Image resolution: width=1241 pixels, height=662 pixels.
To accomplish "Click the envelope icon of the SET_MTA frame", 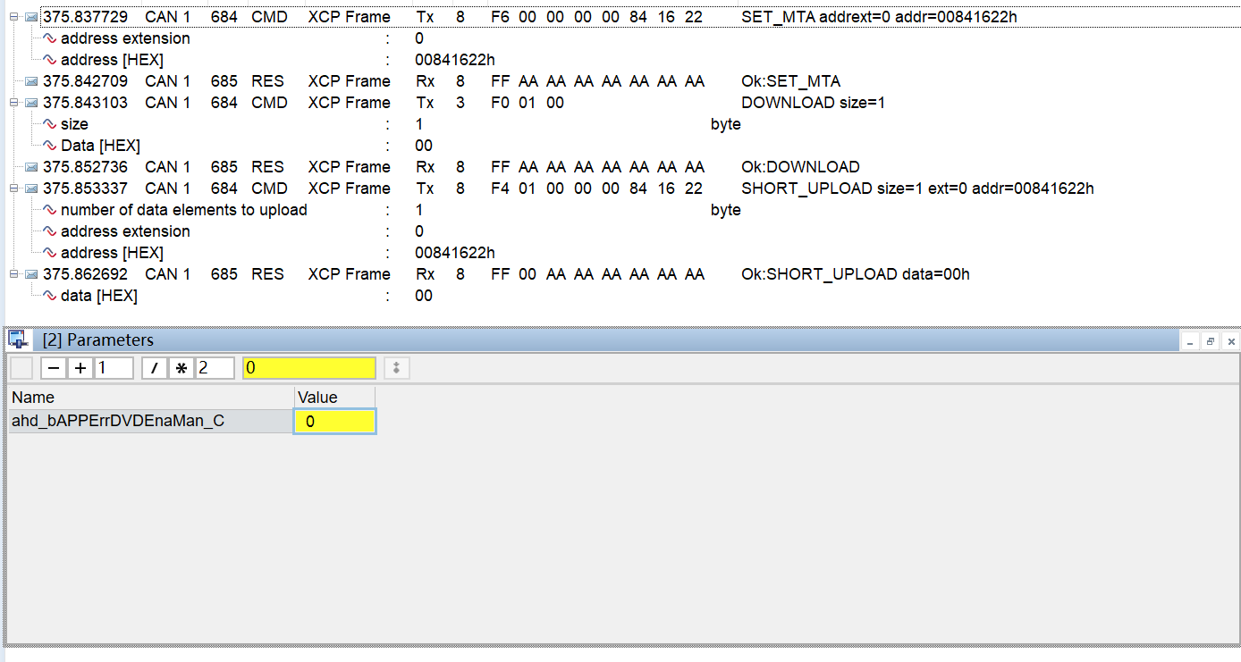I will coord(31,17).
